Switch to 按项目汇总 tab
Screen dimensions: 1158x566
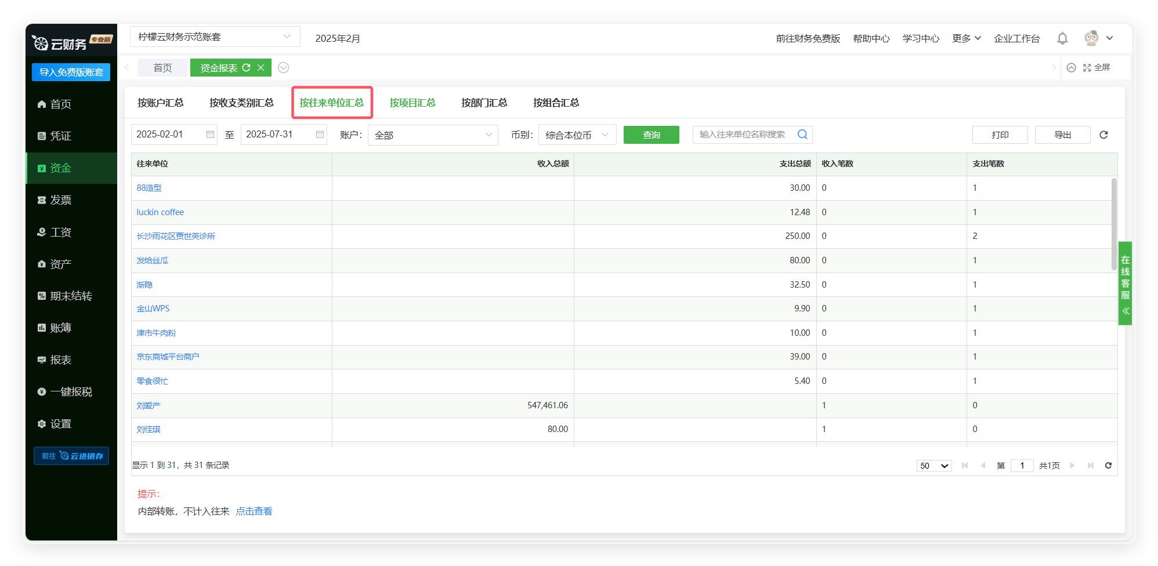coord(412,103)
